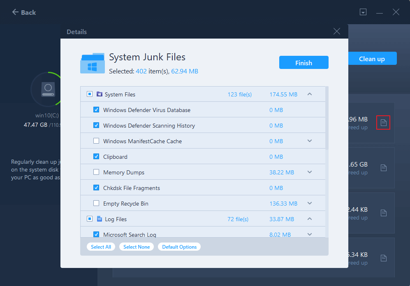Click the 38.22 MB Memory Dumps size

pyautogui.click(x=282, y=172)
